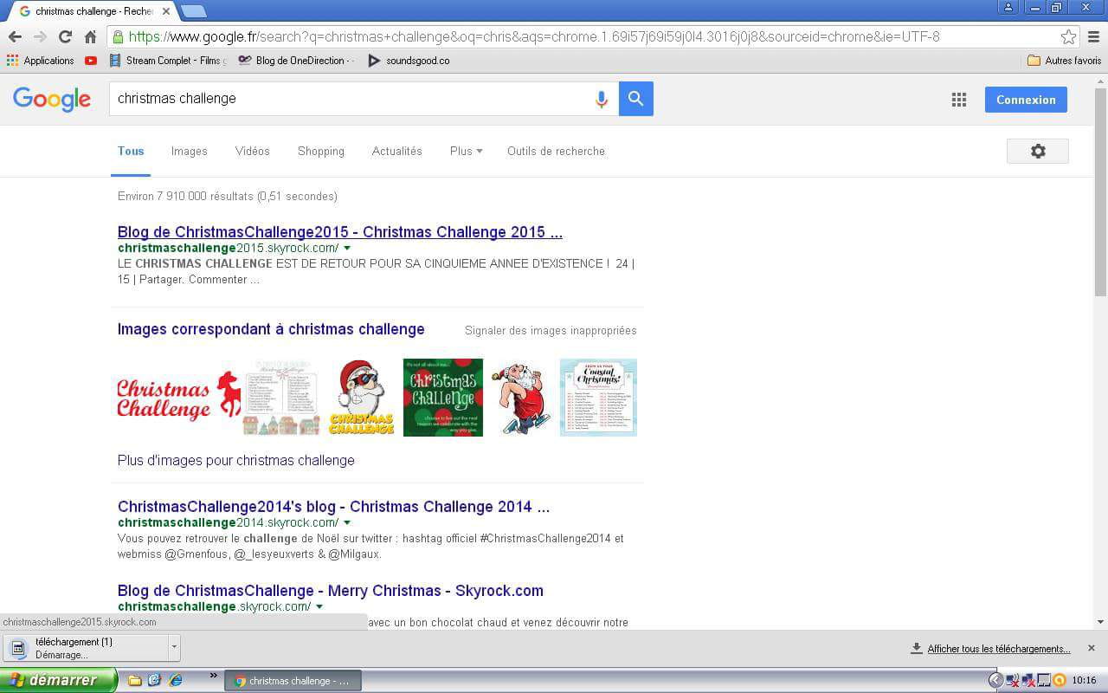Screen dimensions: 1108x693
Task: Expand the christmaschallenge.skyrock.com result arrow
Action: tap(319, 607)
